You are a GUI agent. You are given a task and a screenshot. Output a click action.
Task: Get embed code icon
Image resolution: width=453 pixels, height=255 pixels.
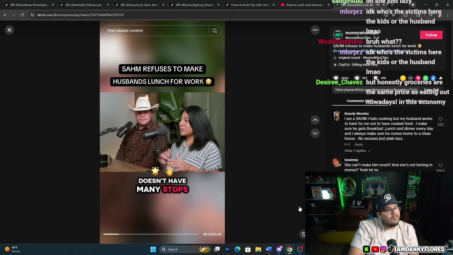[411, 78]
